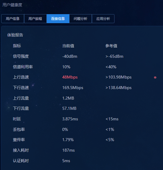Click the >103.98Mbps reference value
The image size is (163, 170).
click(118, 77)
